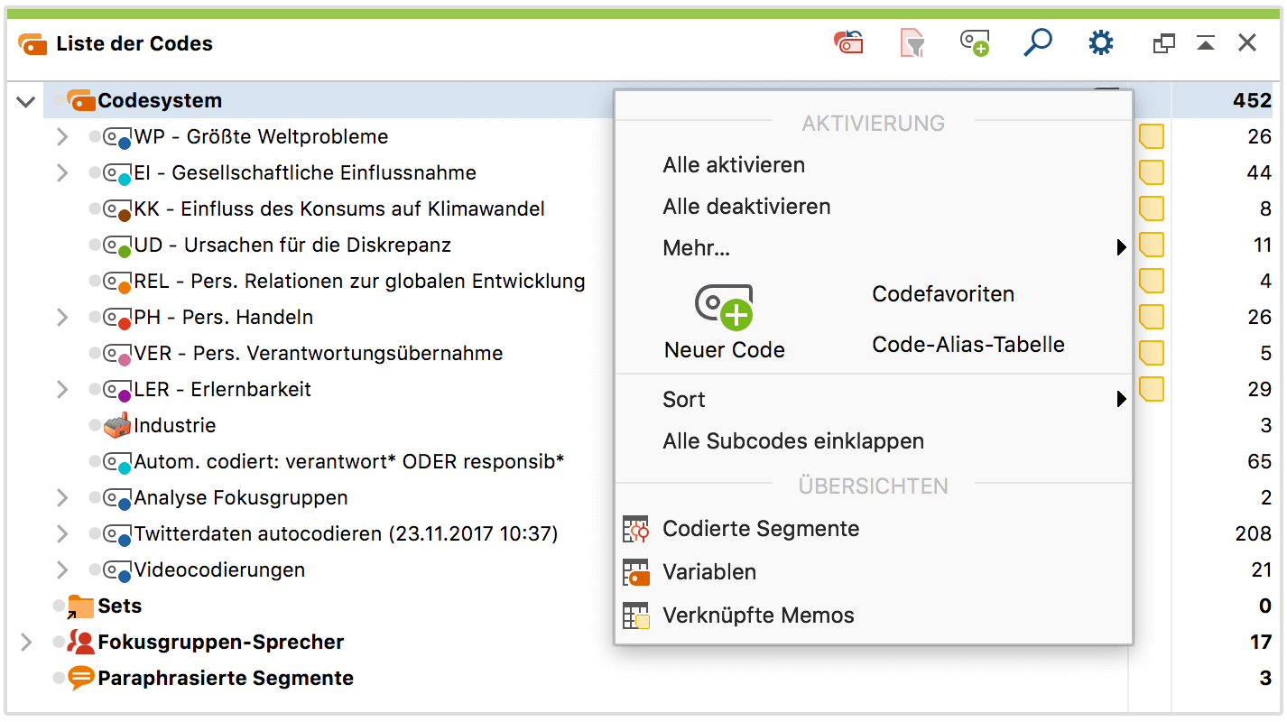Click the new code toolbar icon
Viewport: 1287px width, 722px height.
(975, 42)
